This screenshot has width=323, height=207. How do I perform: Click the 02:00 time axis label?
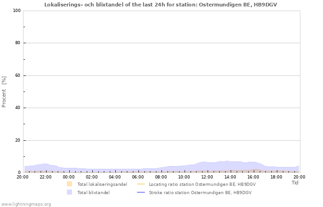tap(92, 177)
